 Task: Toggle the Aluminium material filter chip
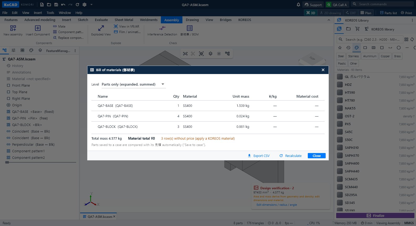tap(370, 56)
